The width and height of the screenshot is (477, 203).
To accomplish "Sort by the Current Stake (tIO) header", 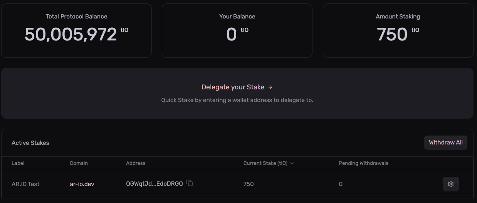I will coord(265,163).
